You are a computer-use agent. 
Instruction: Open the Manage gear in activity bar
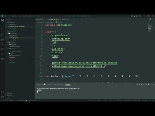pos(2,97)
